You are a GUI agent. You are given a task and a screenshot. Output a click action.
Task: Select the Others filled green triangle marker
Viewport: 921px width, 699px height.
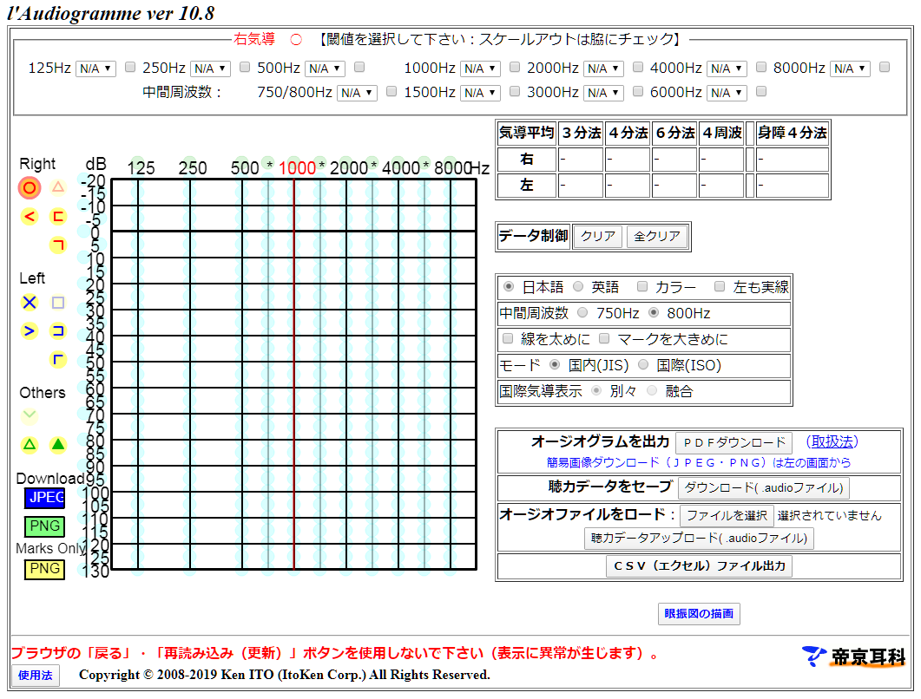[57, 445]
